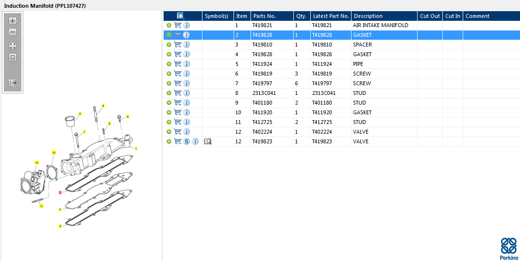Click gear icon for SPACER T419810 row
The width and height of the screenshot is (520, 261).
click(169, 45)
